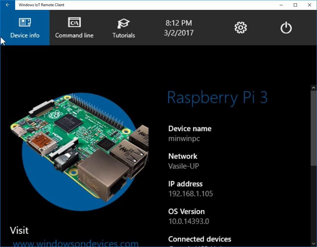Click the 3/2/2017 date text

tap(179, 33)
